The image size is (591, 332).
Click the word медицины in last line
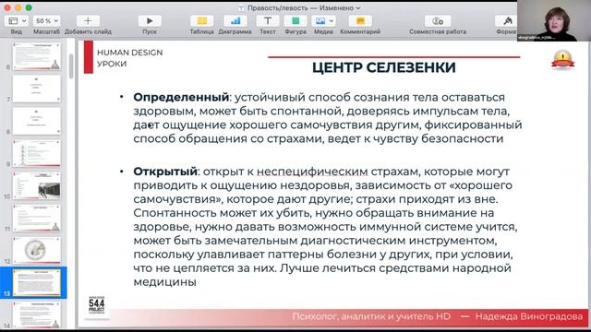pos(164,282)
